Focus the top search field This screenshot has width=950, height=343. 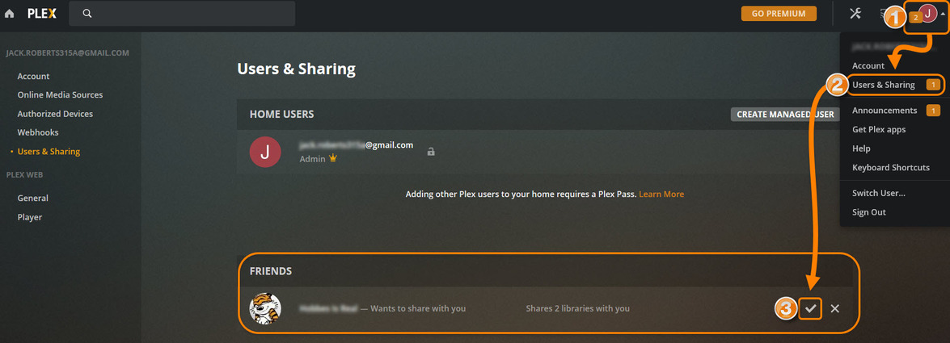182,13
